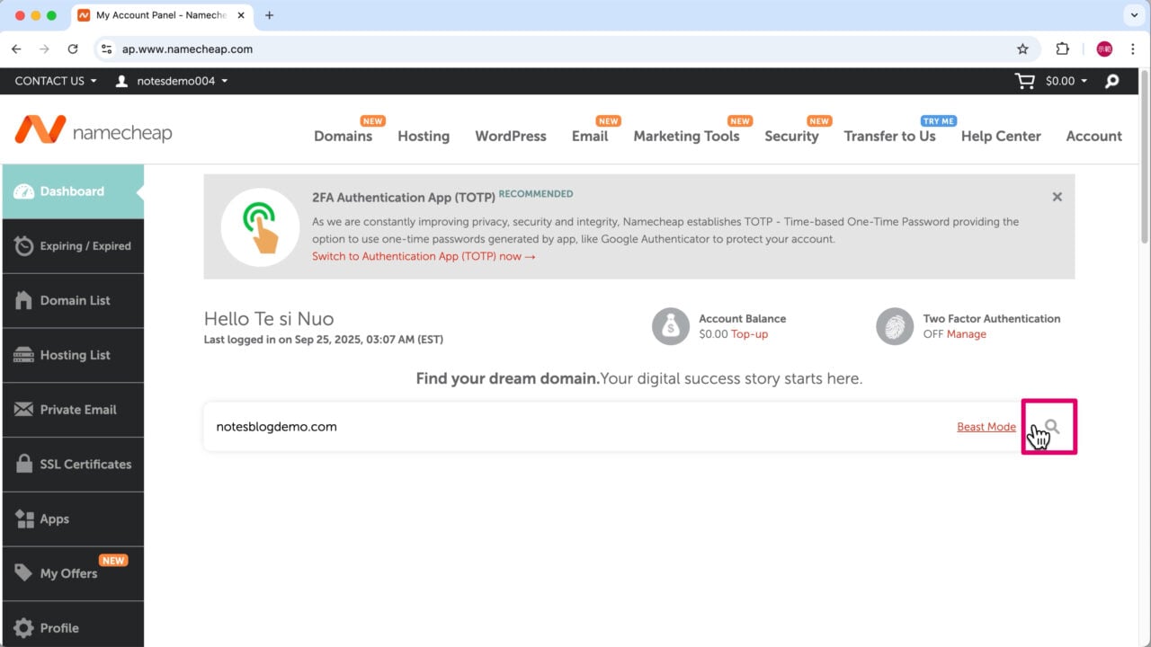Viewport: 1151px width, 647px height.
Task: Click Manage for Two Factor Authentication
Action: (966, 334)
